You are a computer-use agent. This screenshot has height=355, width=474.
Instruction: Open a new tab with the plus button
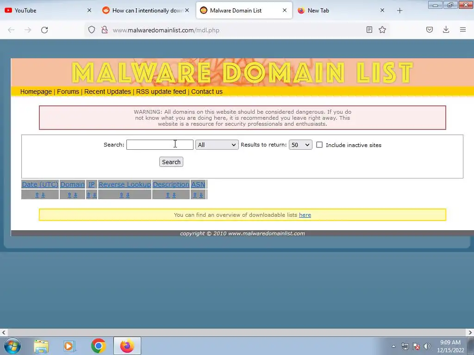pos(399,11)
